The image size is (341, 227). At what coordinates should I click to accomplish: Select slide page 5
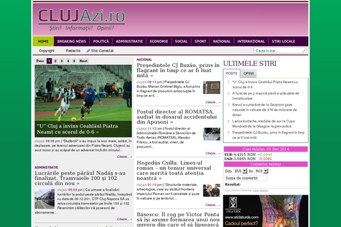pos(74,61)
